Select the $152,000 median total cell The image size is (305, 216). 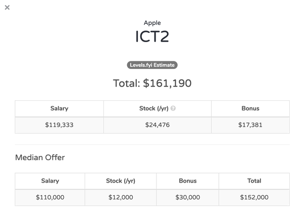coord(254,197)
